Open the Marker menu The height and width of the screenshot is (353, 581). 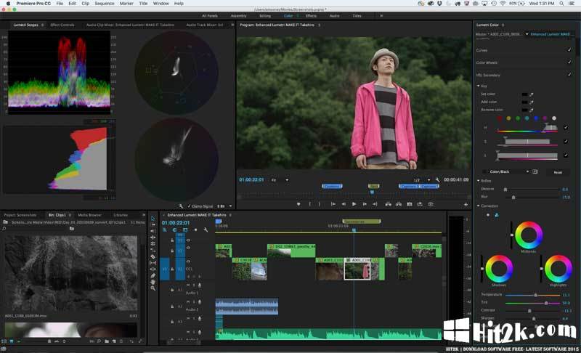coord(126,4)
